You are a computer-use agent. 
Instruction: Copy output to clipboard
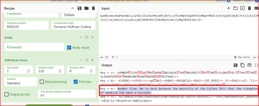click(x=242, y=65)
